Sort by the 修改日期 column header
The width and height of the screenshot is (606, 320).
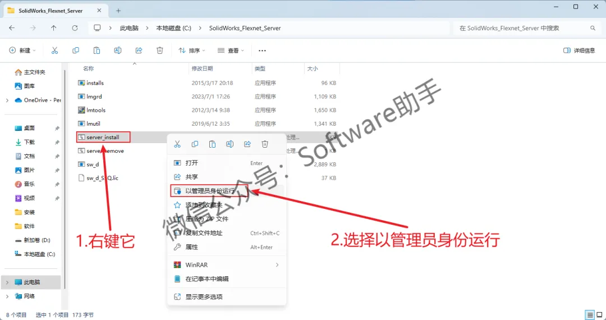pos(202,68)
